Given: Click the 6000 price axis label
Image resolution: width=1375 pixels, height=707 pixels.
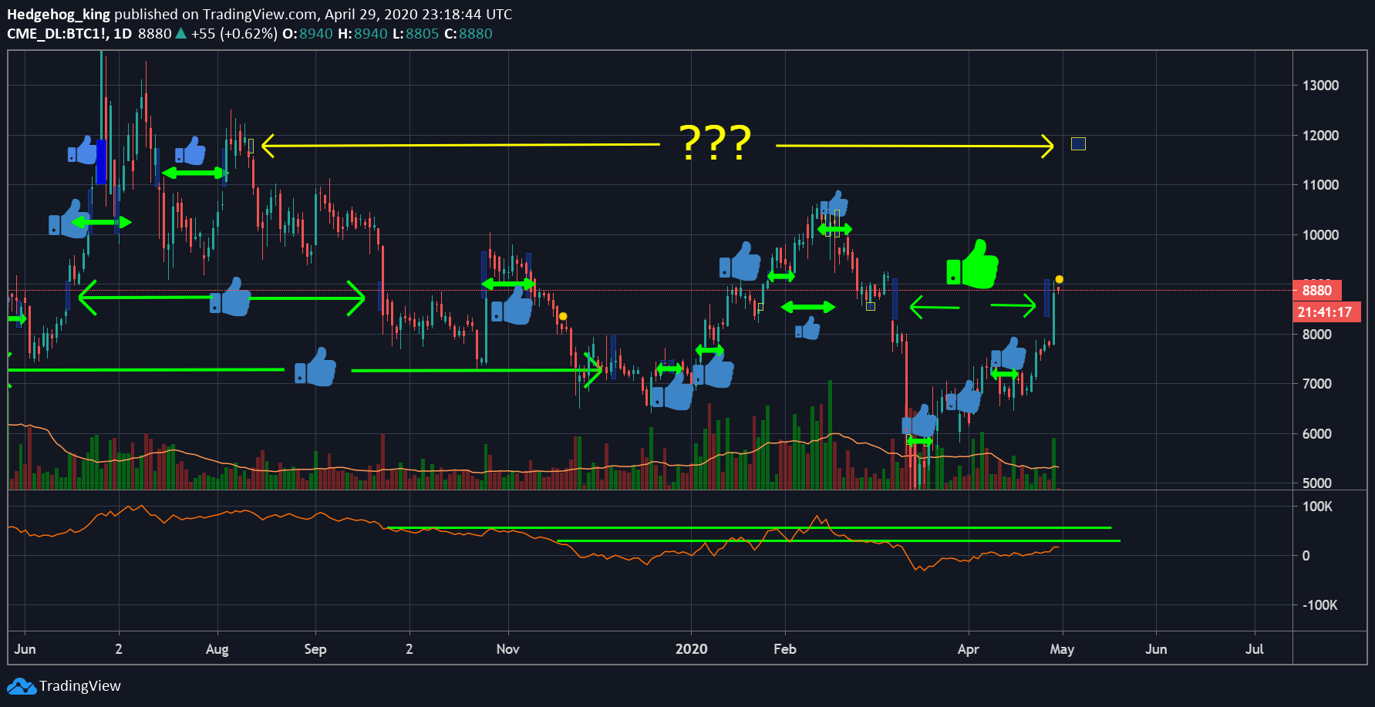Looking at the screenshot, I should [1317, 434].
